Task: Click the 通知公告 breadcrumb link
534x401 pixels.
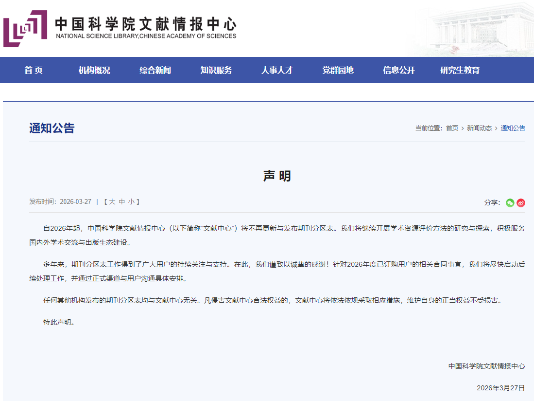Action: (x=513, y=128)
